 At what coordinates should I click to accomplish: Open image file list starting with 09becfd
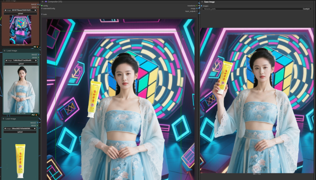[x=20, y=128]
